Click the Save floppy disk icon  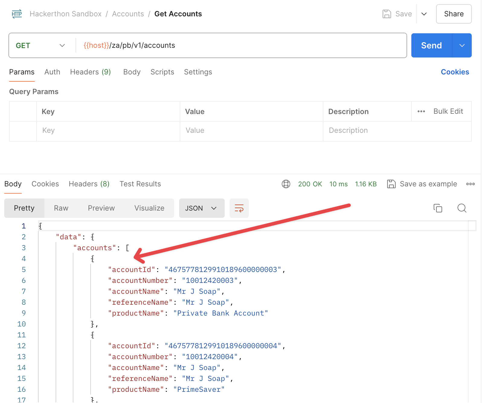(x=387, y=14)
